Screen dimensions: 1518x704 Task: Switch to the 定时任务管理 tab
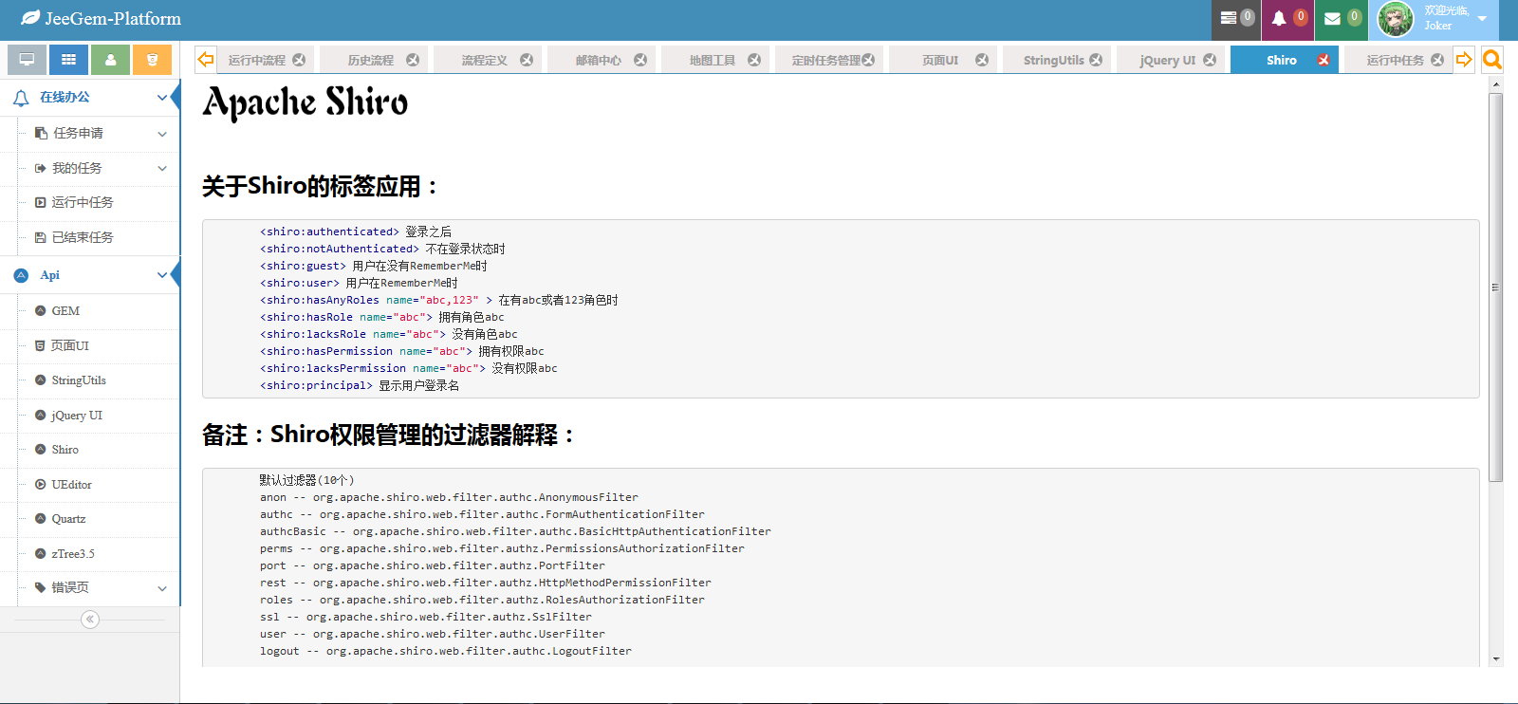tap(825, 60)
